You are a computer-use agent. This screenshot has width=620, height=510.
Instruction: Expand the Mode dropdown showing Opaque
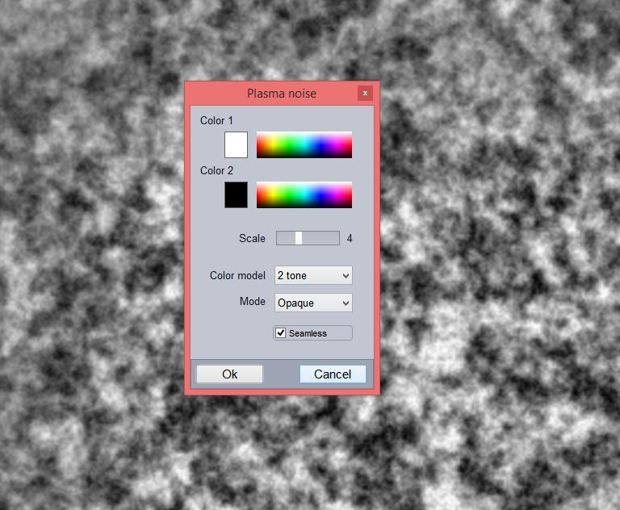click(313, 303)
